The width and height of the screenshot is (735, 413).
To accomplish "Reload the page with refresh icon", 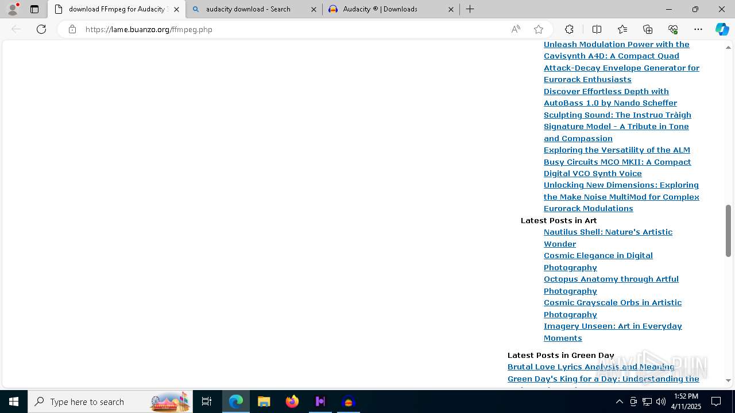I will (41, 29).
